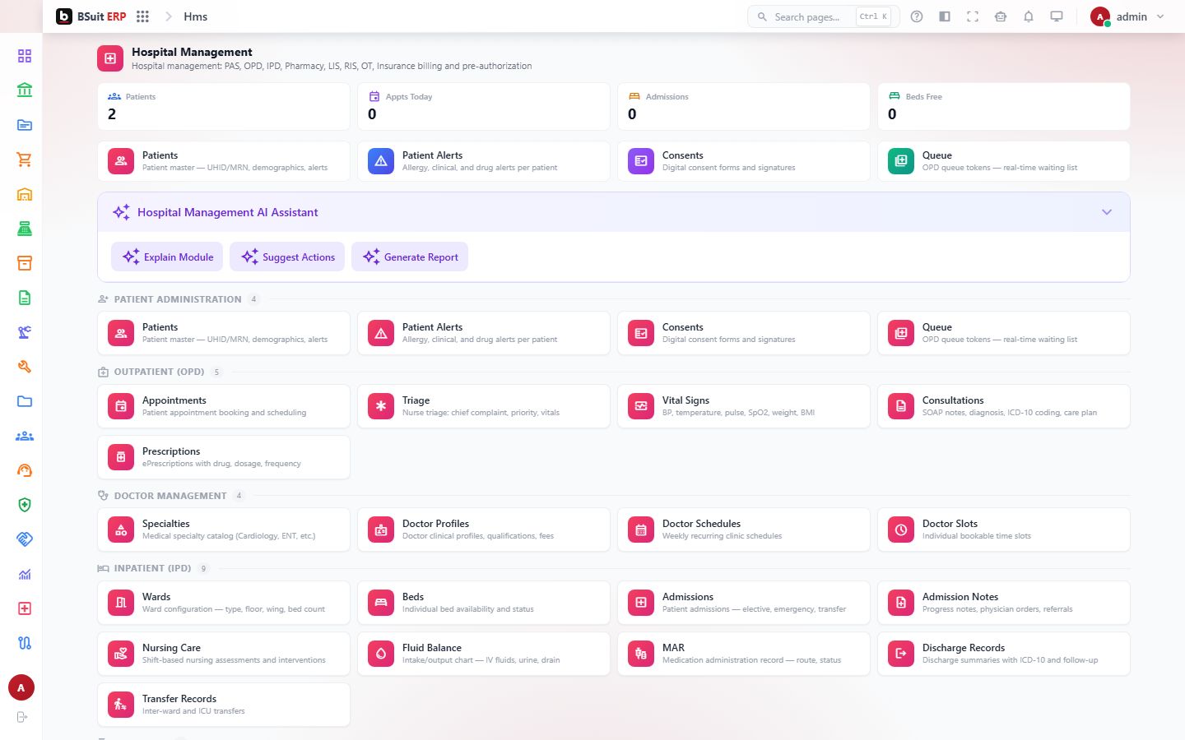
Task: Open the green Queue shortcut card
Action: [x=1003, y=161]
